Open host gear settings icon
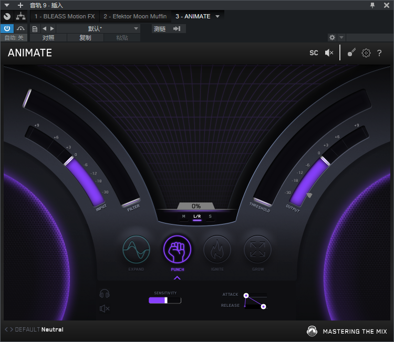This screenshot has height=342, width=394. 332,38
